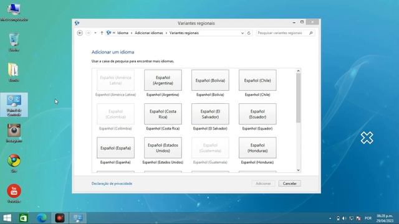Click the Variantes regionais breadcrumb
The width and height of the screenshot is (399, 224).
184,33
